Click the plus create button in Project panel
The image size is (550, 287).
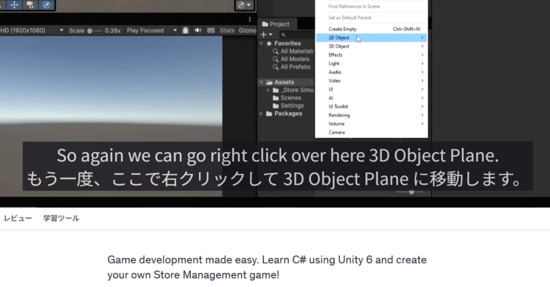pos(263,35)
